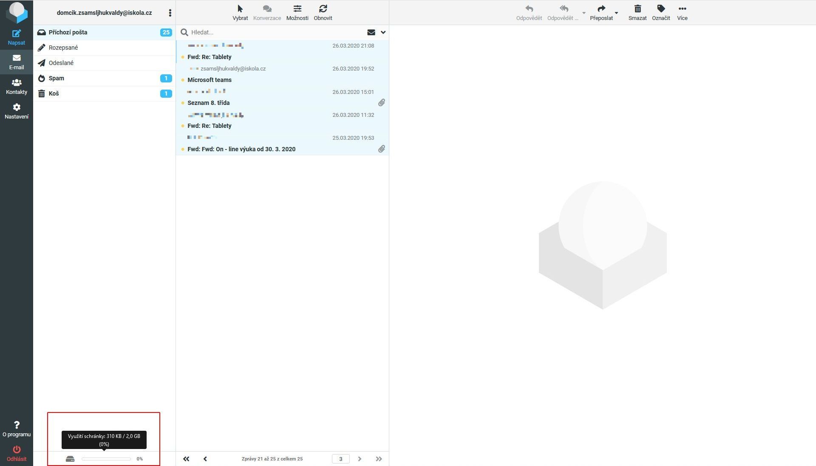Compose a new message with Napsat
Screen dimensions: 816x466
pyautogui.click(x=17, y=37)
